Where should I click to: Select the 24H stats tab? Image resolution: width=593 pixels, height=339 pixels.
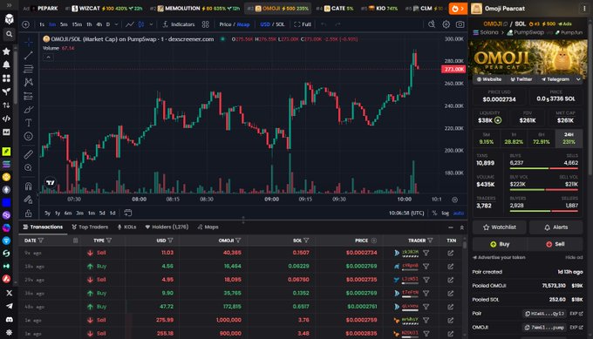(x=569, y=138)
